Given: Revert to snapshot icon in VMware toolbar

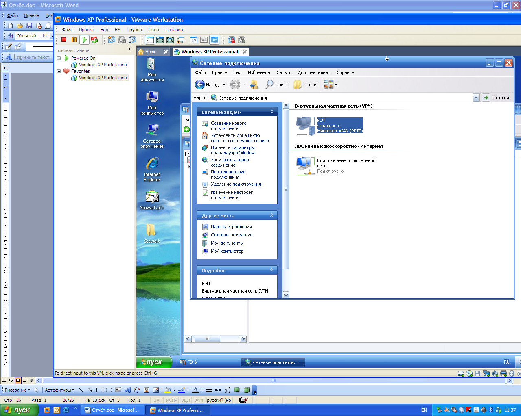Looking at the screenshot, I should pos(122,40).
